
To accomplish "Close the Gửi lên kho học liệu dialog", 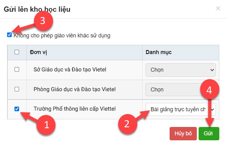I will click(218, 8).
